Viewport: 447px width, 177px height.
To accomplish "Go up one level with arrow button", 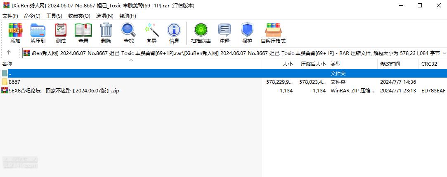I will click(9, 53).
